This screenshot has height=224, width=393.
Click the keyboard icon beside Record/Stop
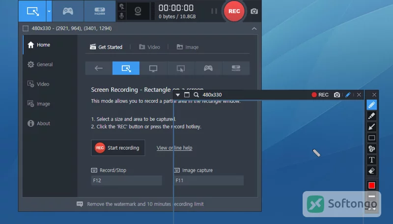pos(94,170)
